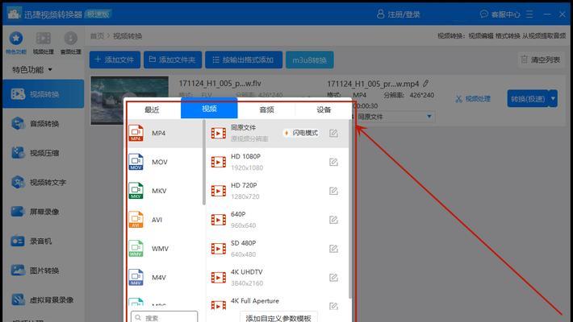This screenshot has height=322, width=573.
Task: Go to 首页 breadcrumb
Action: click(97, 35)
